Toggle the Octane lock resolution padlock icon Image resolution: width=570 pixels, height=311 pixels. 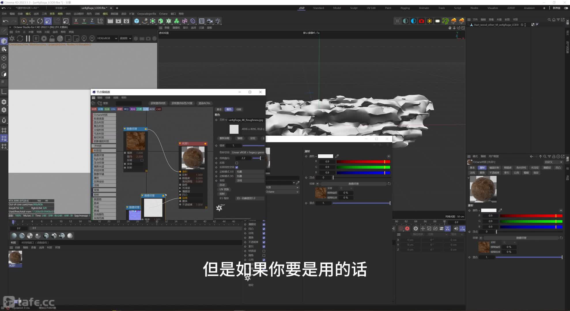[52, 38]
